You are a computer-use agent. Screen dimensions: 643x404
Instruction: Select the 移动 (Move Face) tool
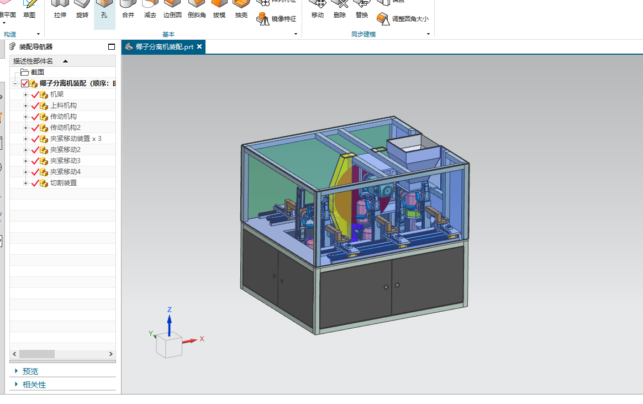tap(318, 10)
